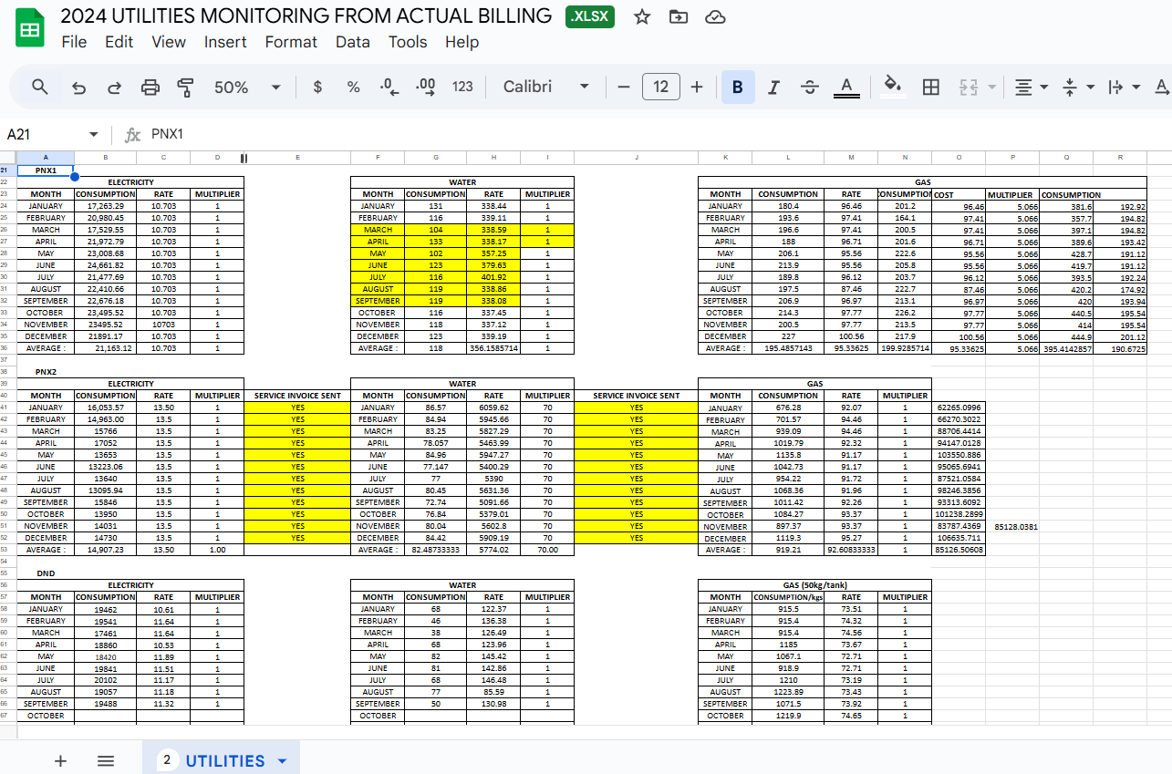Increase decimal places
The width and height of the screenshot is (1172, 774).
426,87
